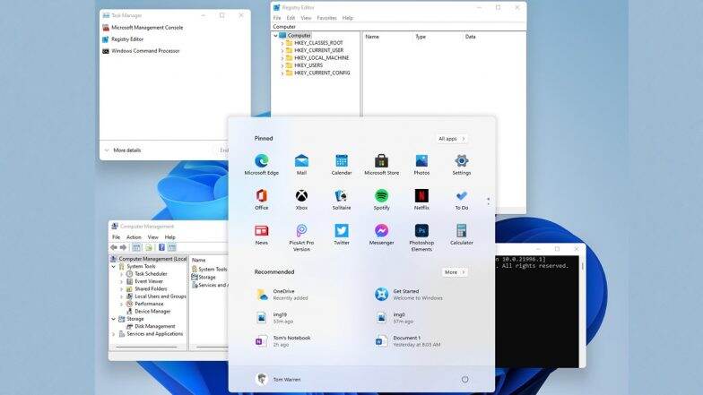Open Document 1 recommended file
The image size is (703, 395).
pos(408,340)
